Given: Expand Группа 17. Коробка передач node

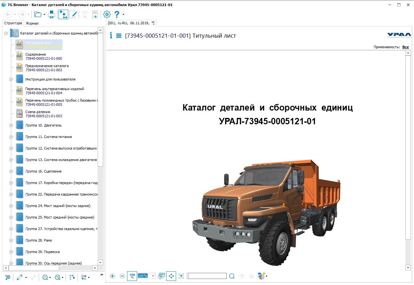Looking at the screenshot, I should [11, 183].
